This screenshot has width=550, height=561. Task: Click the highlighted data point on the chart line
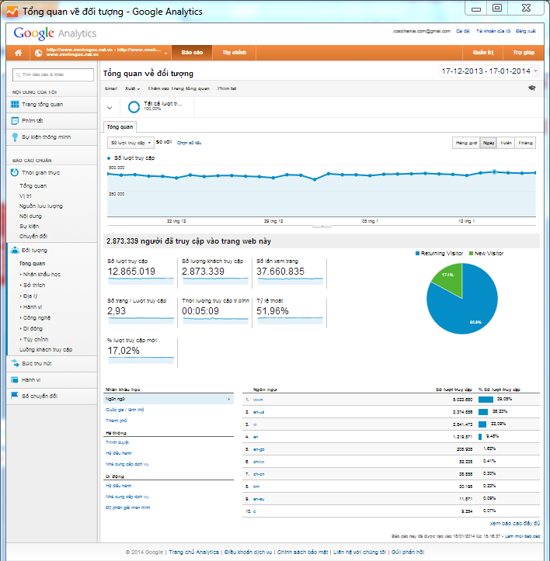[494, 172]
